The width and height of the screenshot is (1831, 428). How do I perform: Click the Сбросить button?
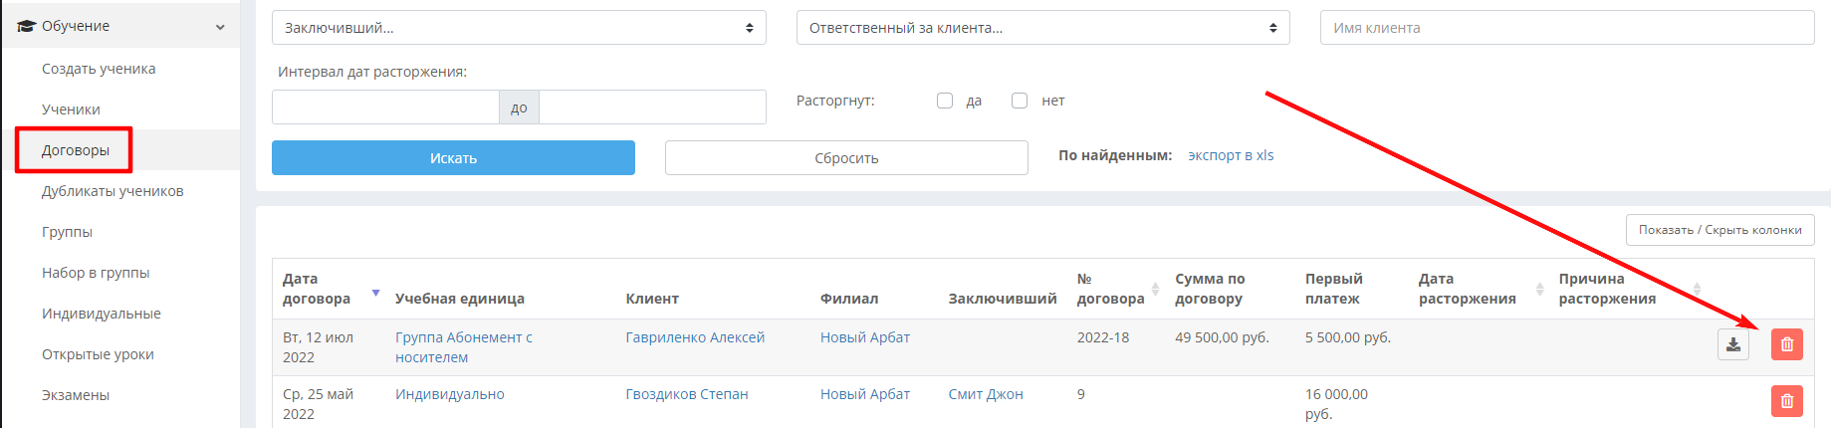846,157
